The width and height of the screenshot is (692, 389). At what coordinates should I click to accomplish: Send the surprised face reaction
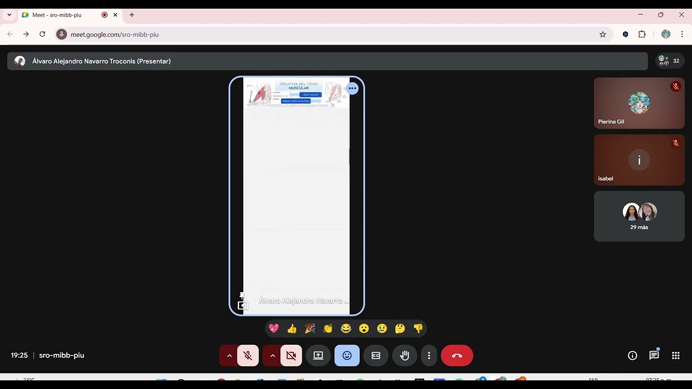pos(364,328)
